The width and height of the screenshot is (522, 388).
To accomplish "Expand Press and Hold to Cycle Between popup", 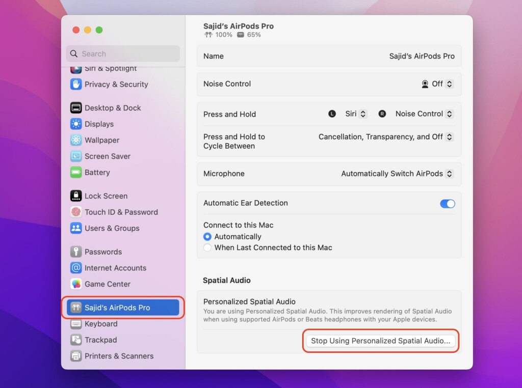I will [385, 137].
